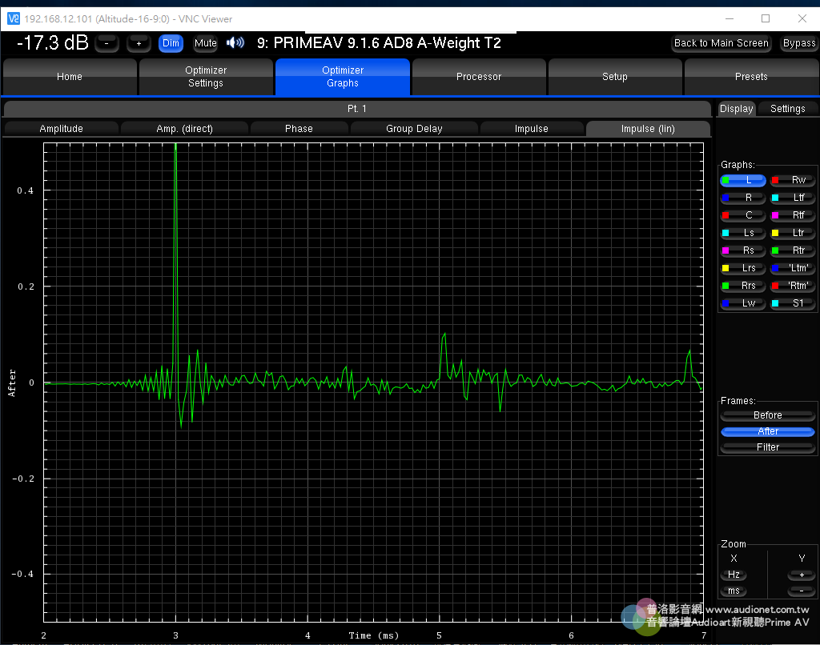Click Y-axis zoom out minus button
820x645 pixels.
pos(801,591)
